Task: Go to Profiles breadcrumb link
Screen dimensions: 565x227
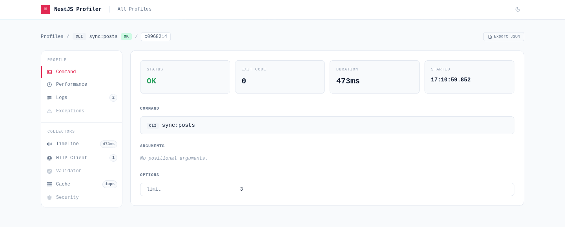Action: 52,37
